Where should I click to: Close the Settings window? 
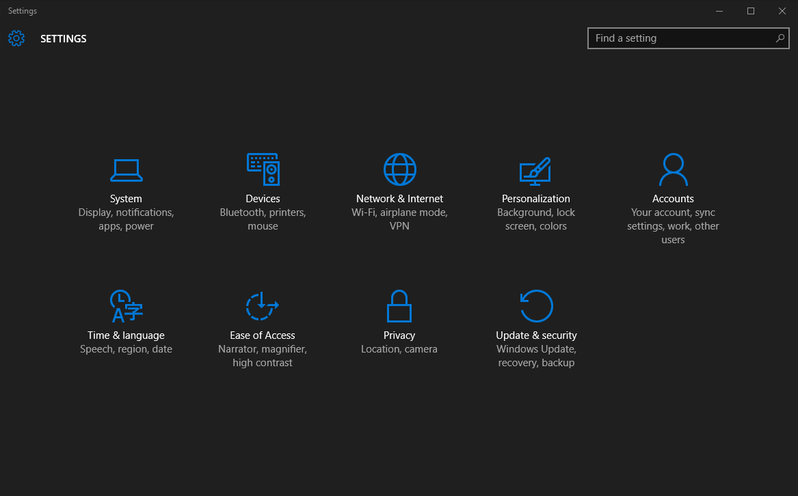click(782, 11)
